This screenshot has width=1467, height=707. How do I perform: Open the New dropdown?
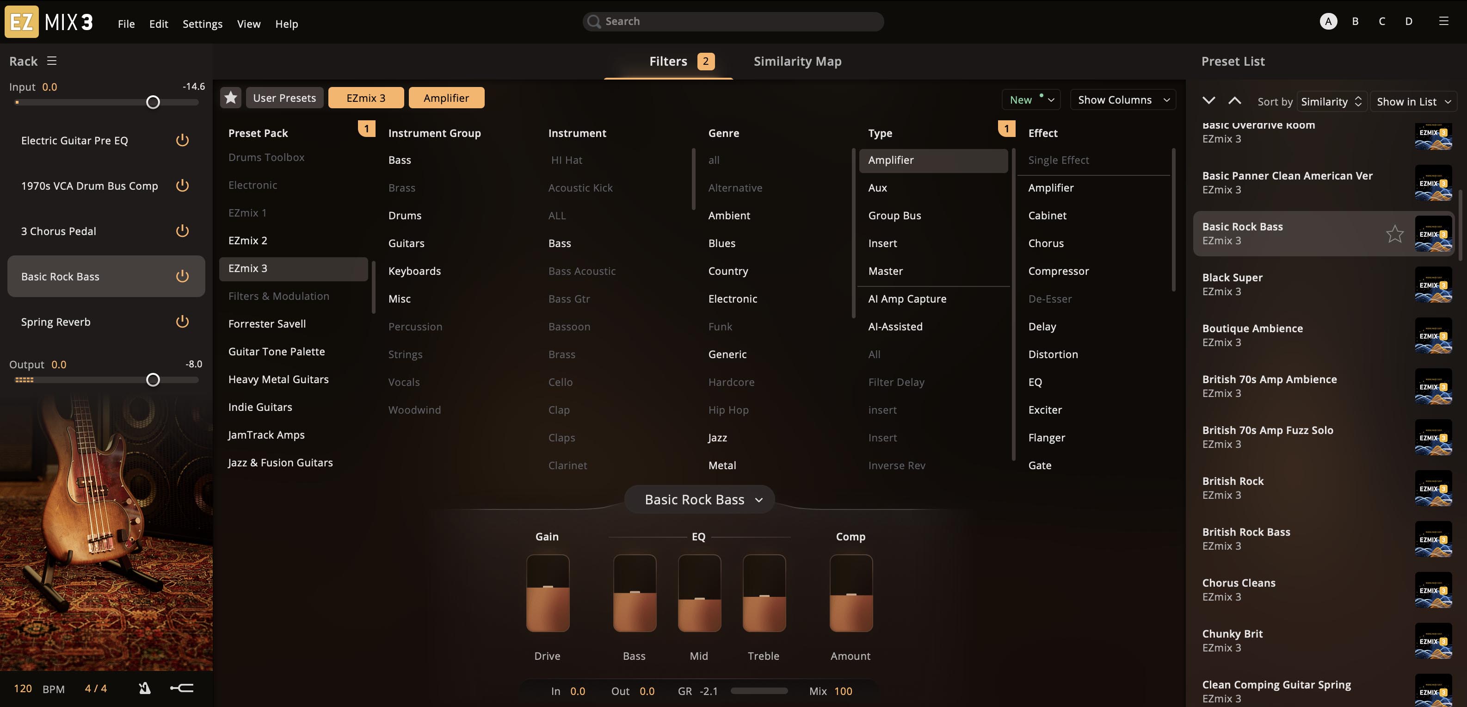click(x=1031, y=99)
